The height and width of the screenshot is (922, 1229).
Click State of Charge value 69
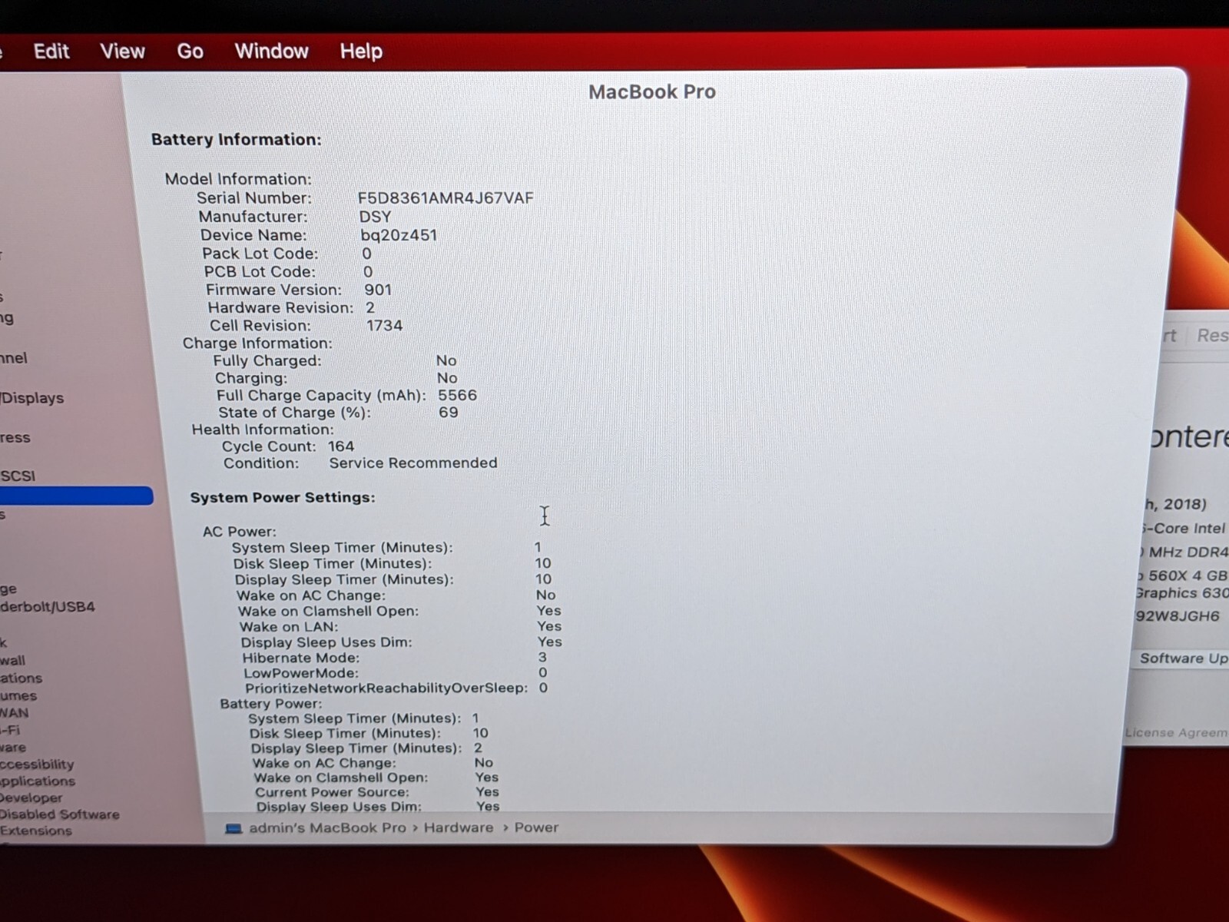449,412
